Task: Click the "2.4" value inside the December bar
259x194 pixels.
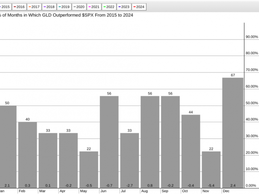Action: tap(233, 185)
